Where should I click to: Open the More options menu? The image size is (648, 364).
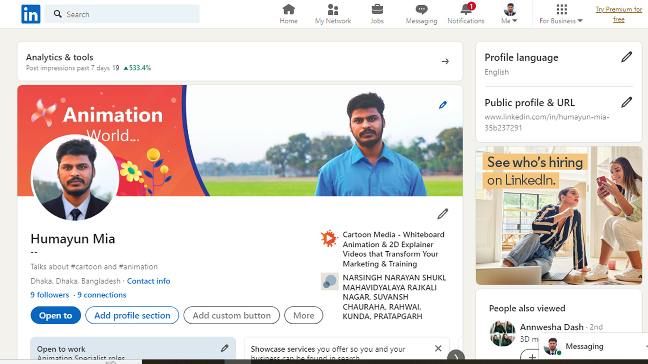click(x=303, y=315)
